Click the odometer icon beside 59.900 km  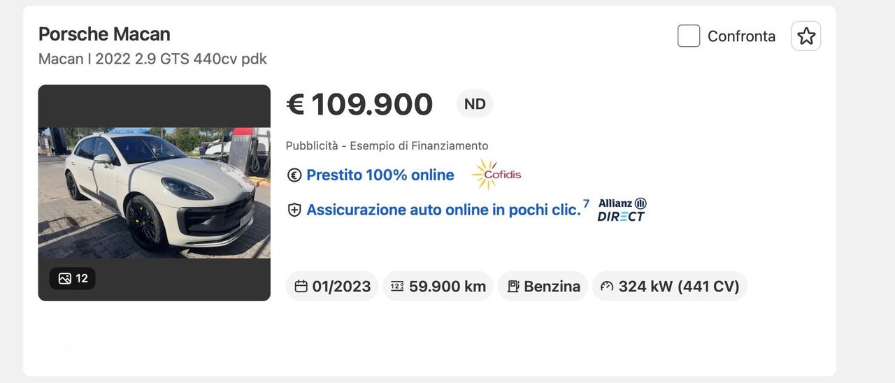click(397, 287)
